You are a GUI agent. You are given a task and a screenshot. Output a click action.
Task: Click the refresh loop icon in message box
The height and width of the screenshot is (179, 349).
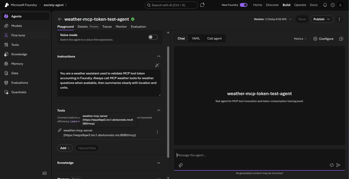click(332, 165)
